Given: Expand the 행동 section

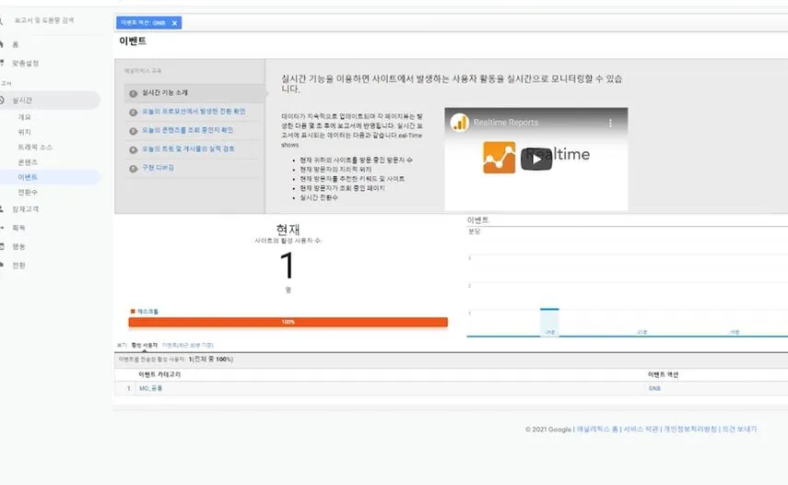Looking at the screenshot, I should pyautogui.click(x=18, y=247).
